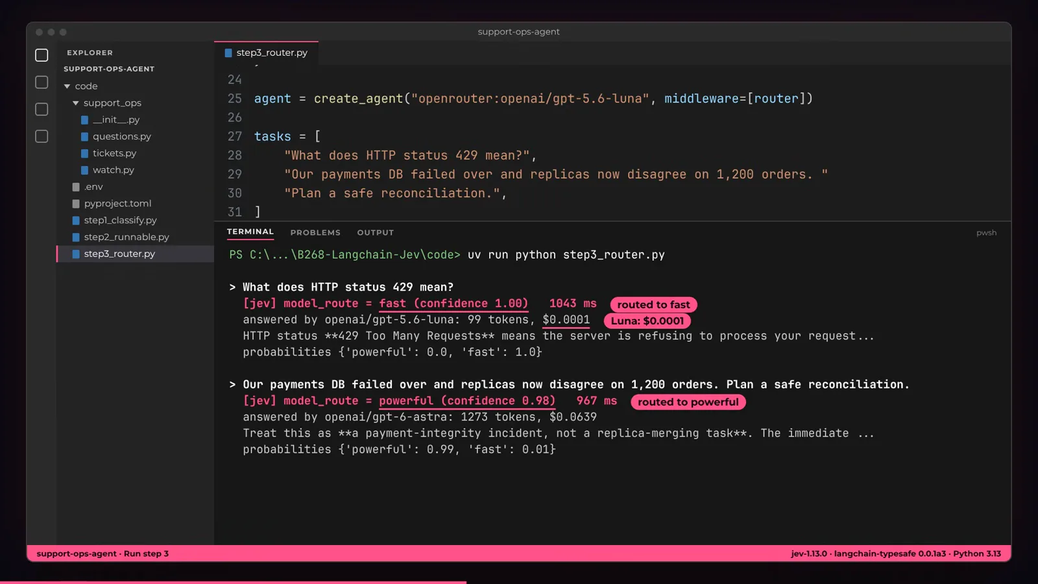The image size is (1038, 584).
Task: Click the uv run python step3_router.py command
Action: (566, 255)
